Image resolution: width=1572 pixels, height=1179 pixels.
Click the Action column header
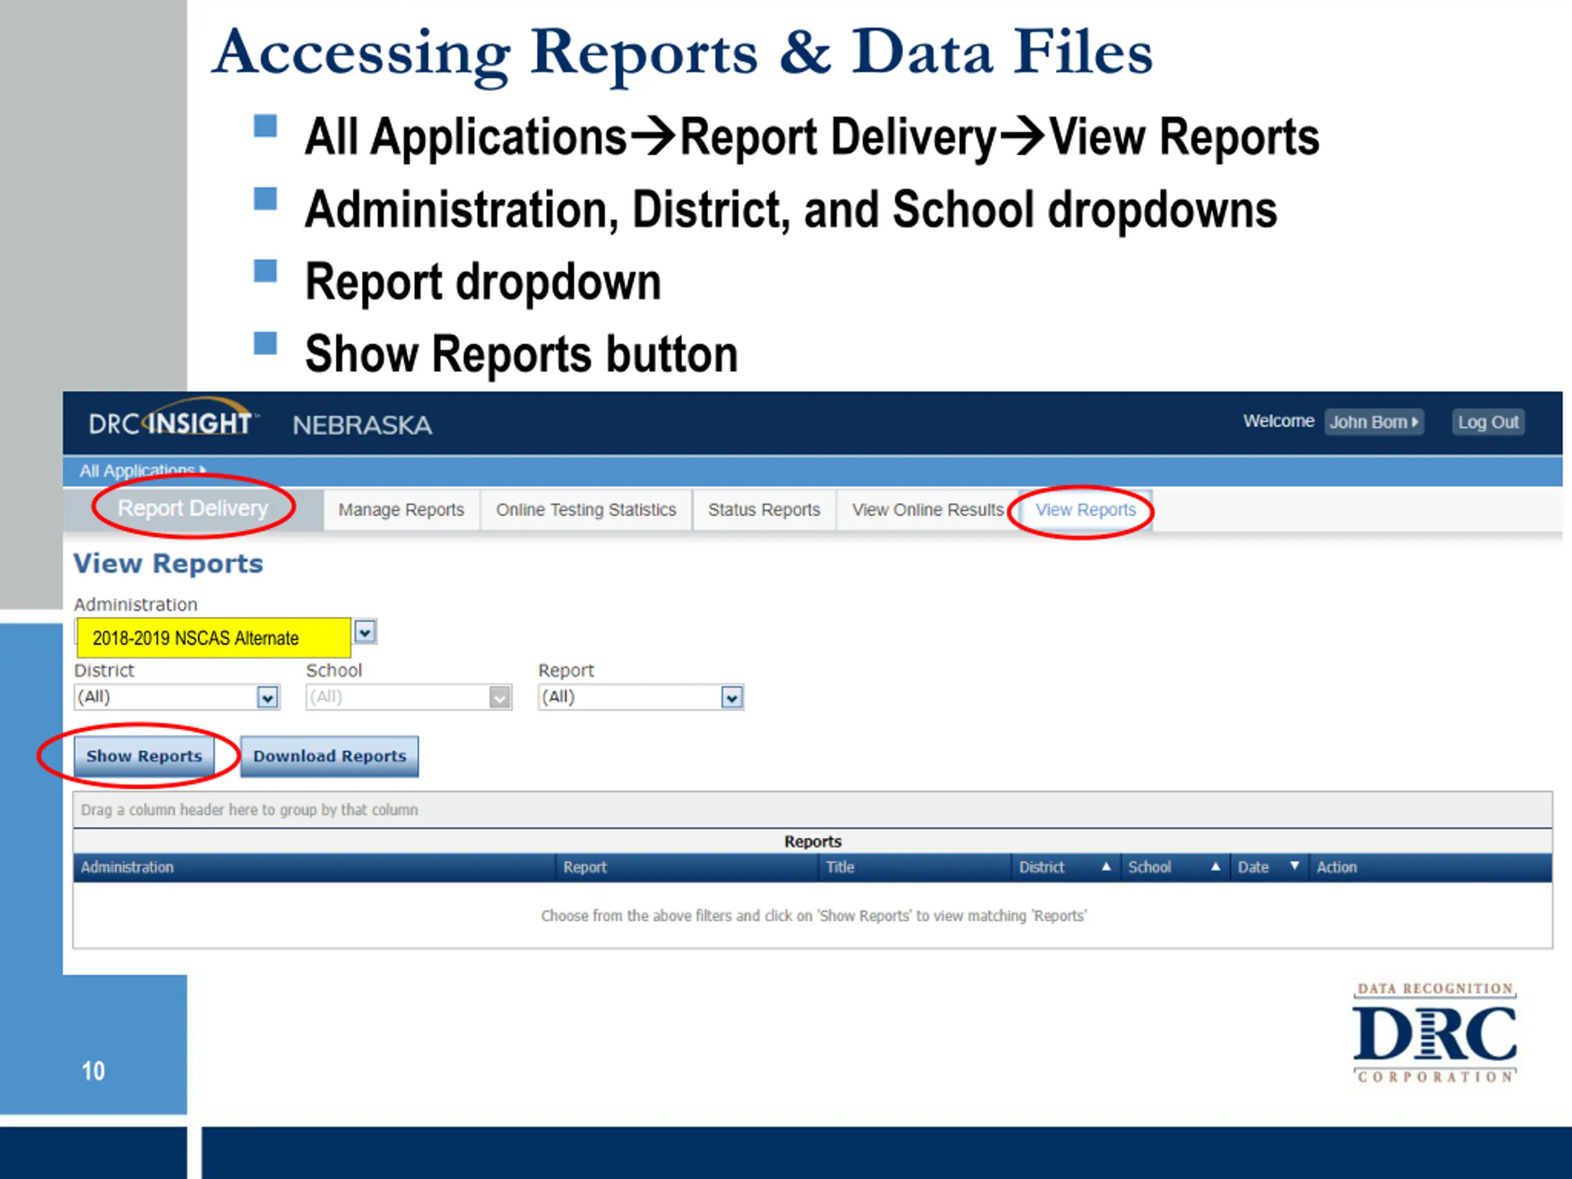(1430, 868)
